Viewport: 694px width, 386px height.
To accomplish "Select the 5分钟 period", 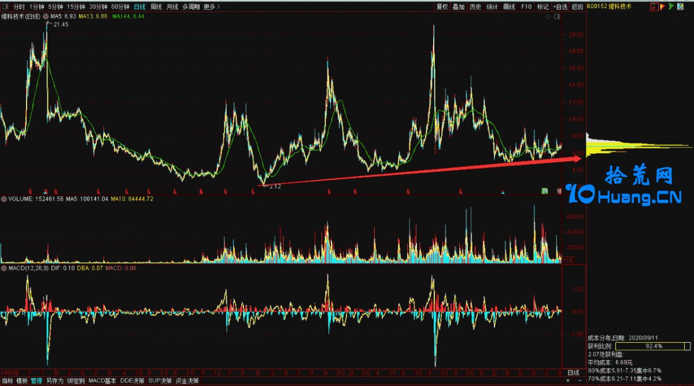I will pyautogui.click(x=56, y=7).
